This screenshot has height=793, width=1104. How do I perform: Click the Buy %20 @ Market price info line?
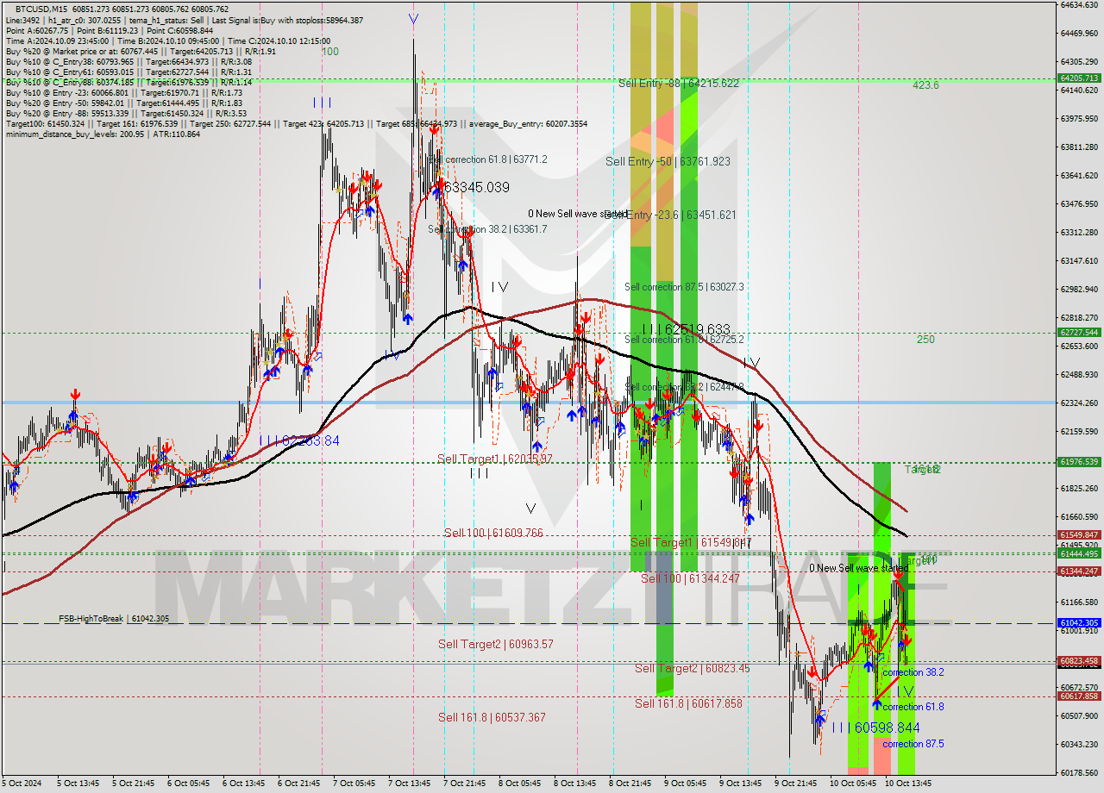140,51
